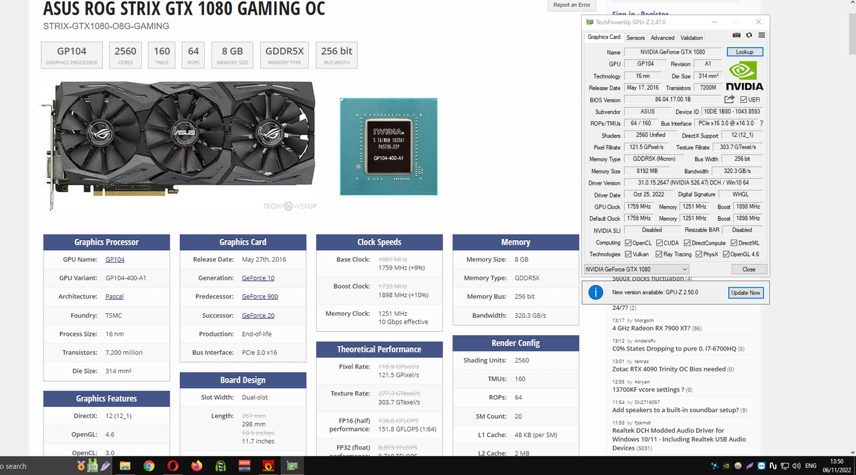Click the VoiceMeeter taskbar icon
This screenshot has height=475, width=856.
click(244, 466)
